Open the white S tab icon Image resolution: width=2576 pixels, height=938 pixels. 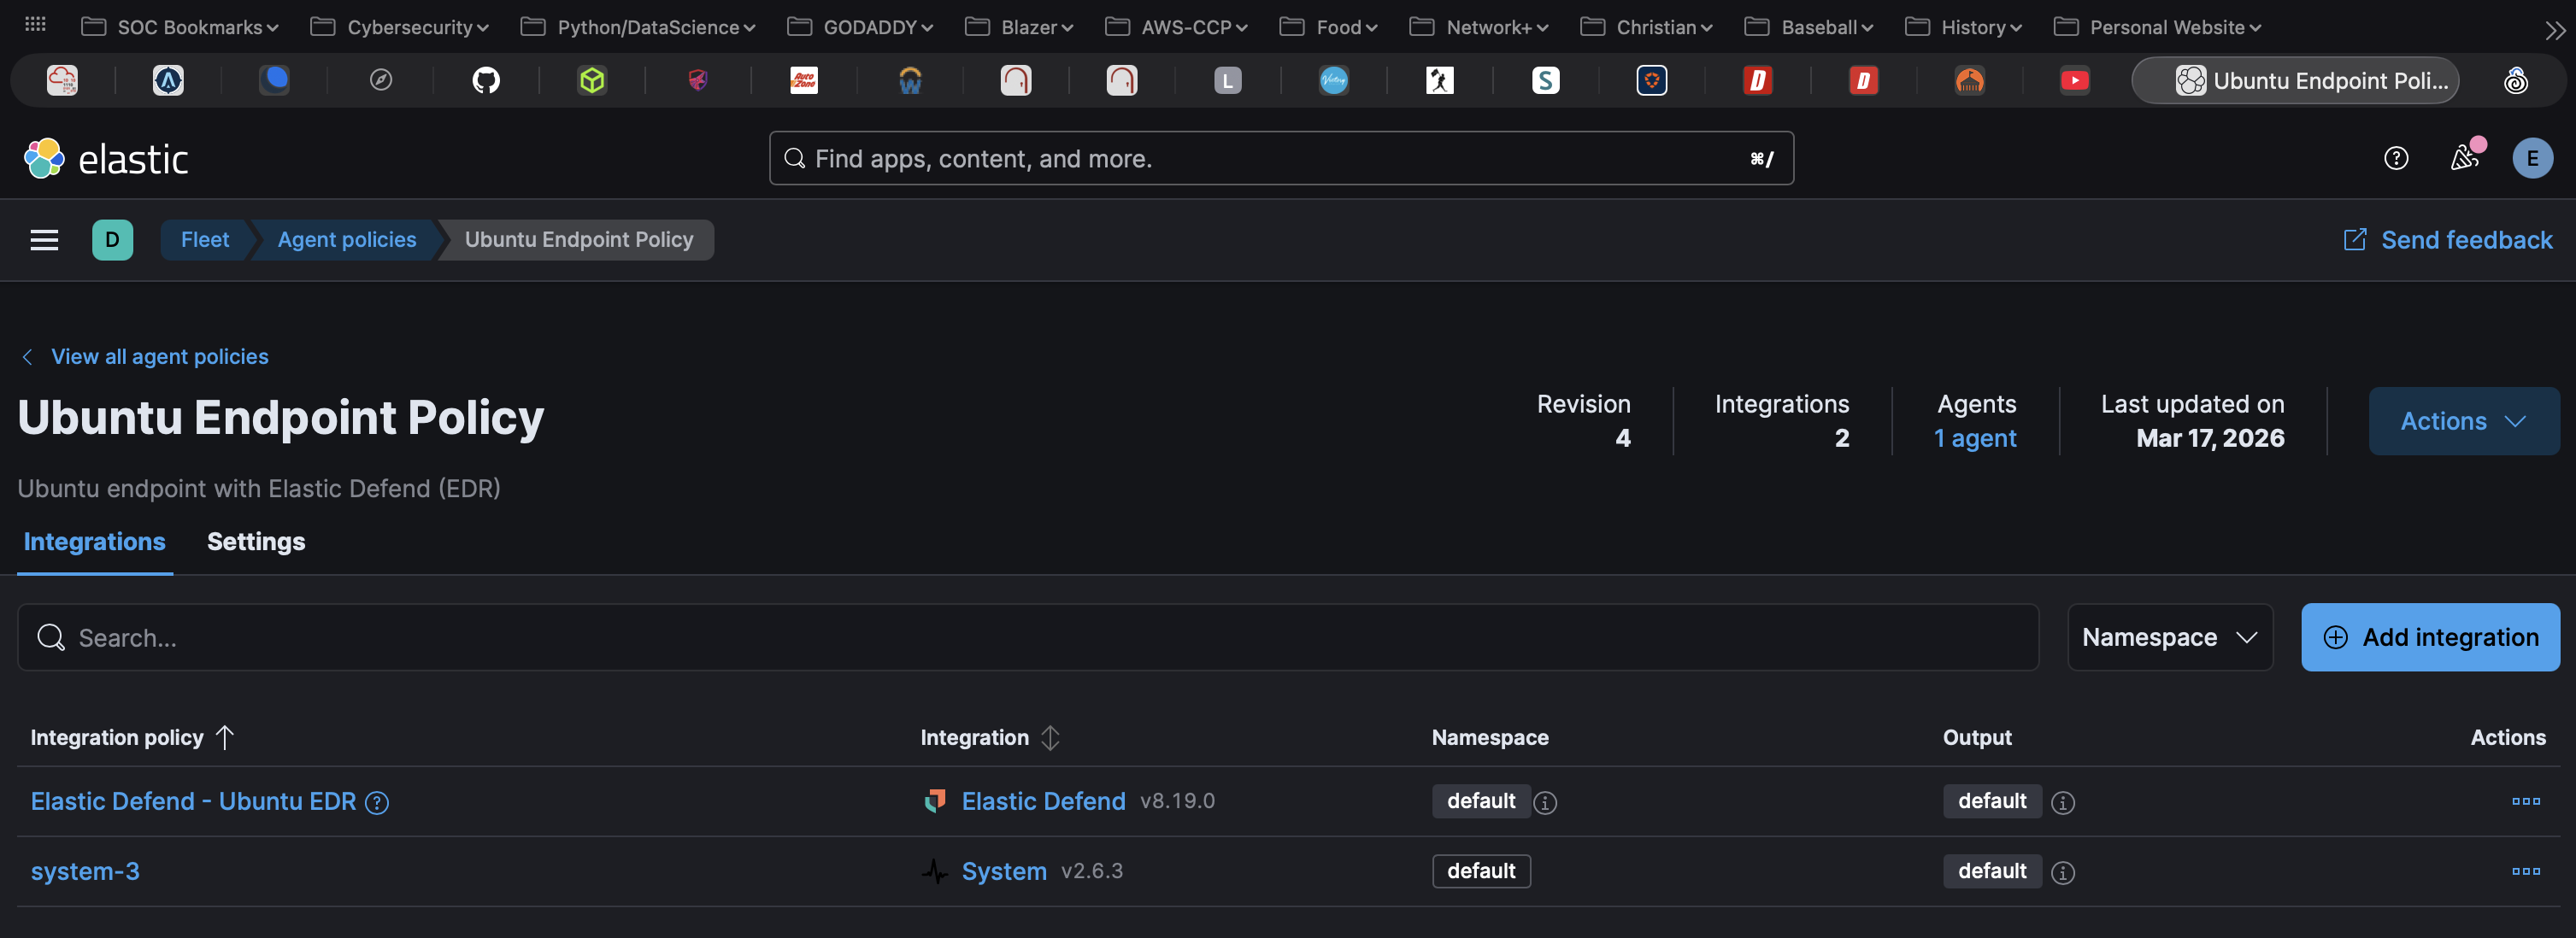pyautogui.click(x=1546, y=80)
